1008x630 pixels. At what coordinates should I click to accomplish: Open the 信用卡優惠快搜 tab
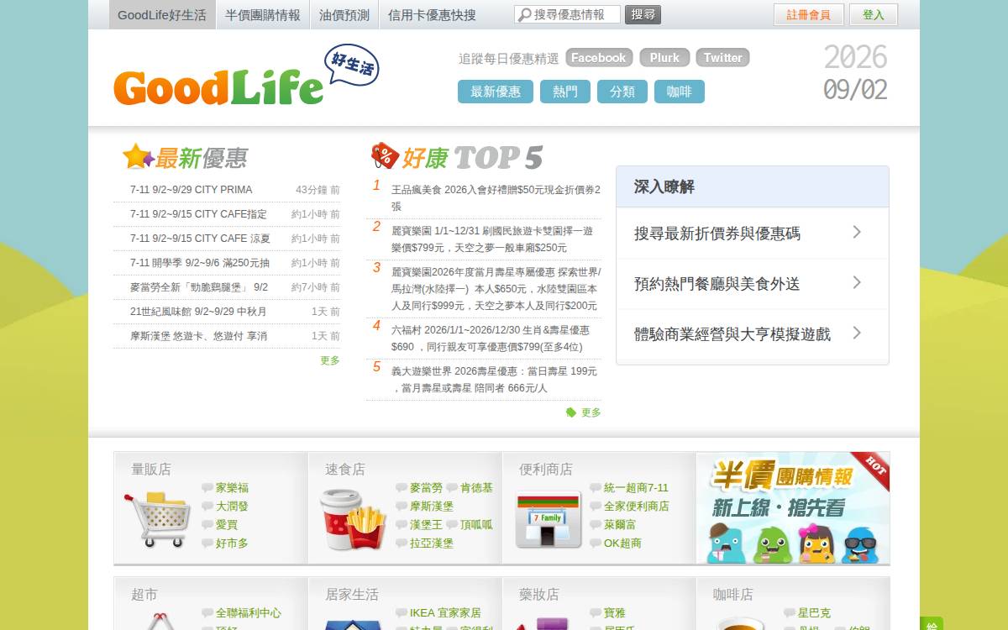432,15
